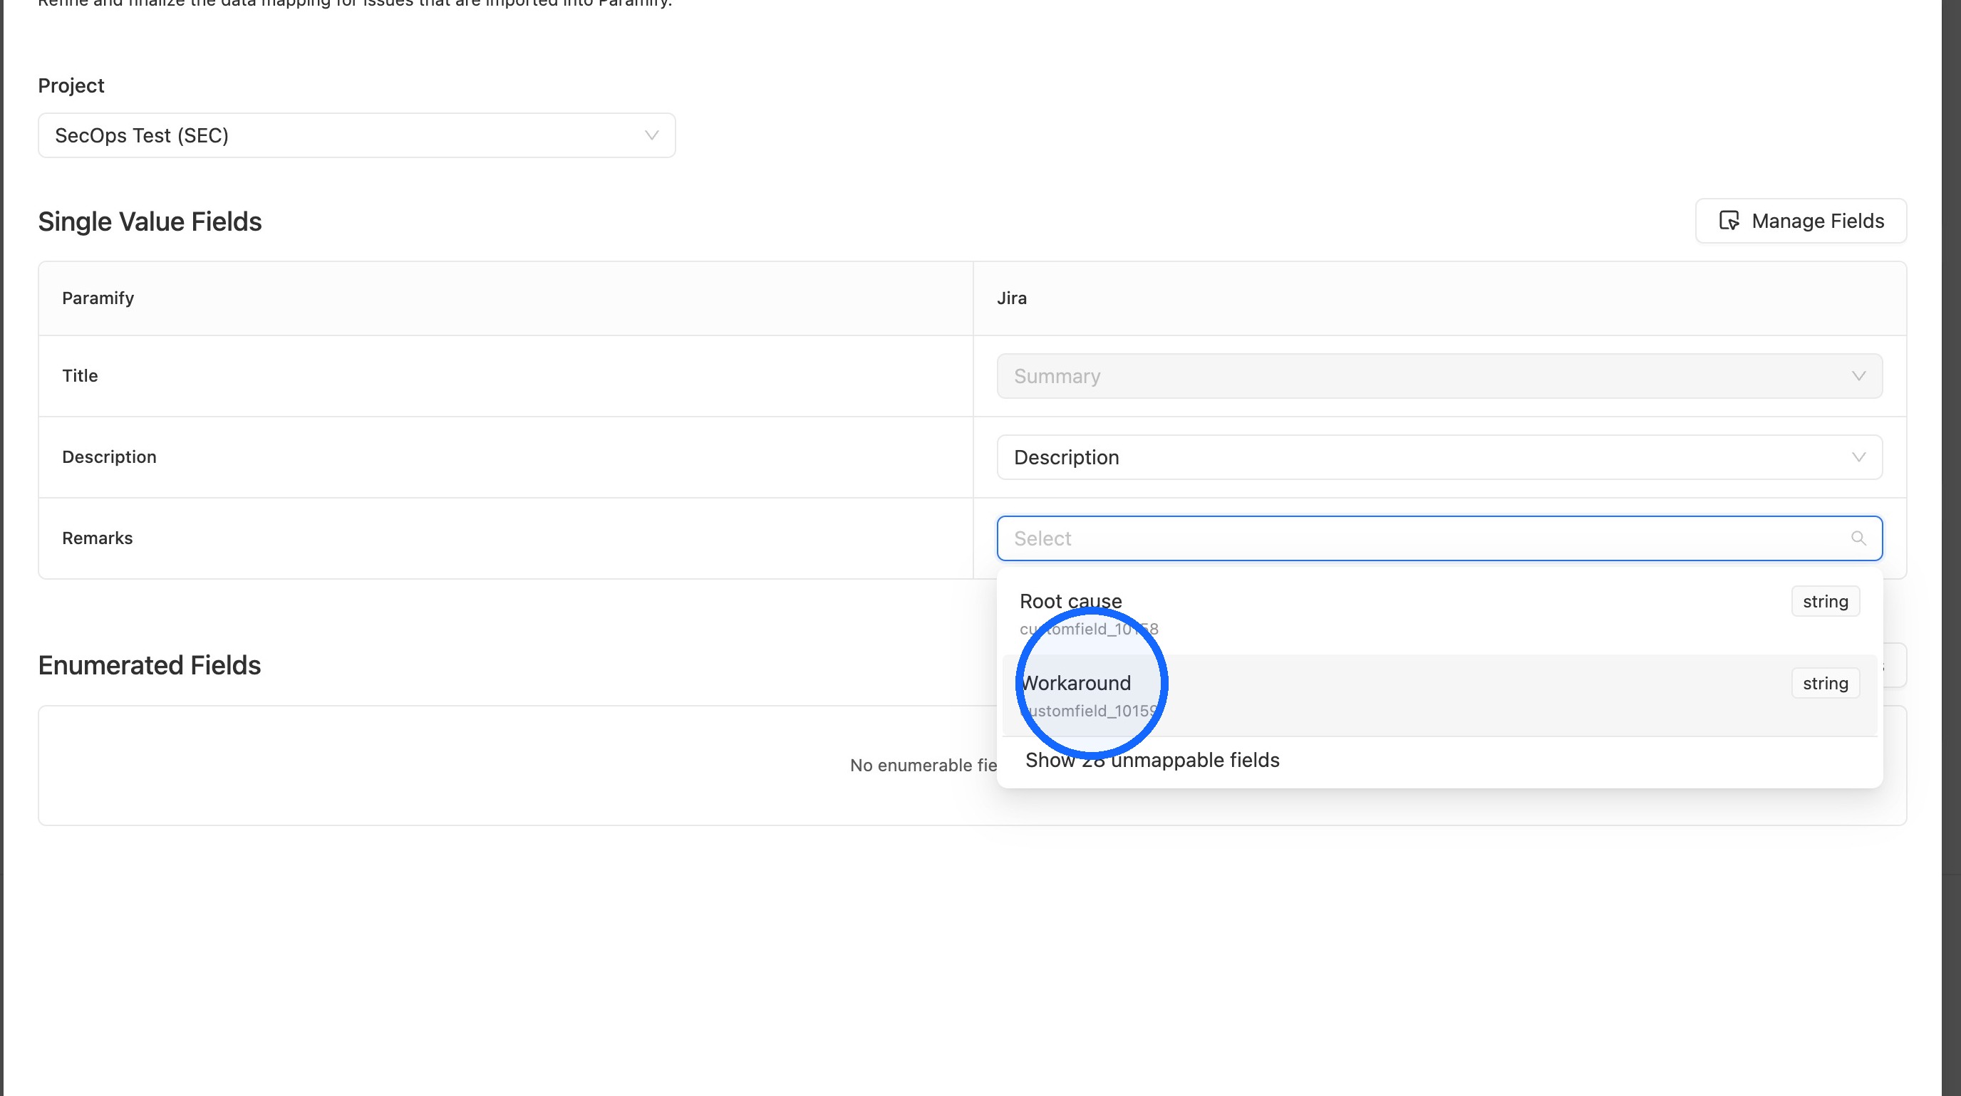Click the search icon in Remarks select

1858,538
